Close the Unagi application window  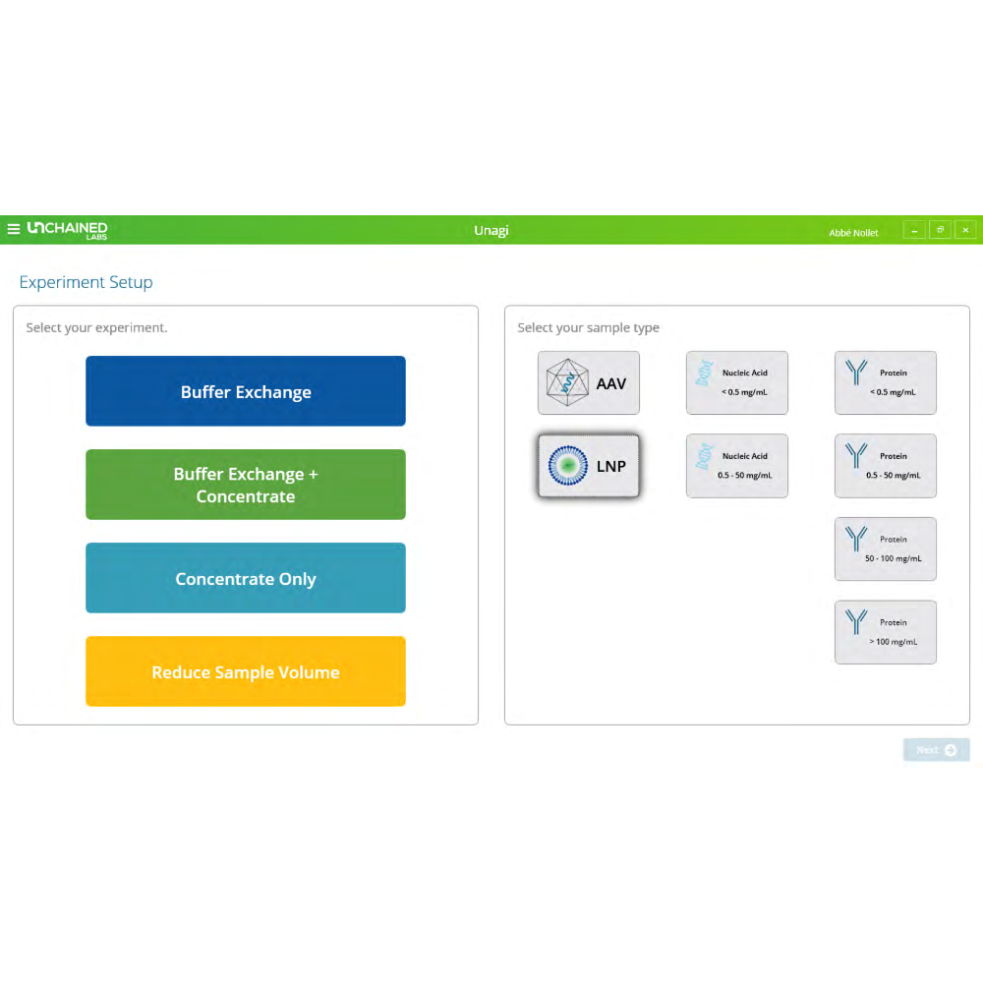[965, 230]
